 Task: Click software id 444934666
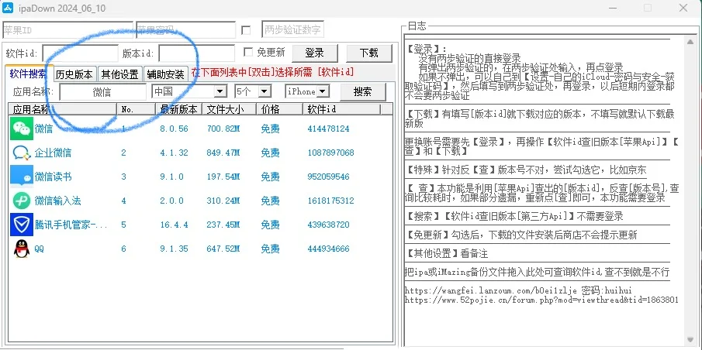pyautogui.click(x=328, y=249)
